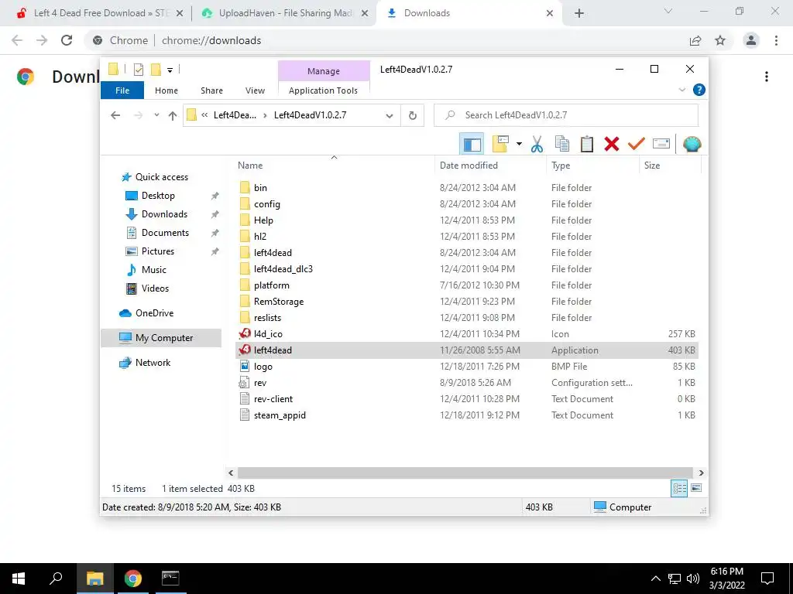Open the View ribbon tab
Screen dimensions: 793x594
[x=255, y=90]
